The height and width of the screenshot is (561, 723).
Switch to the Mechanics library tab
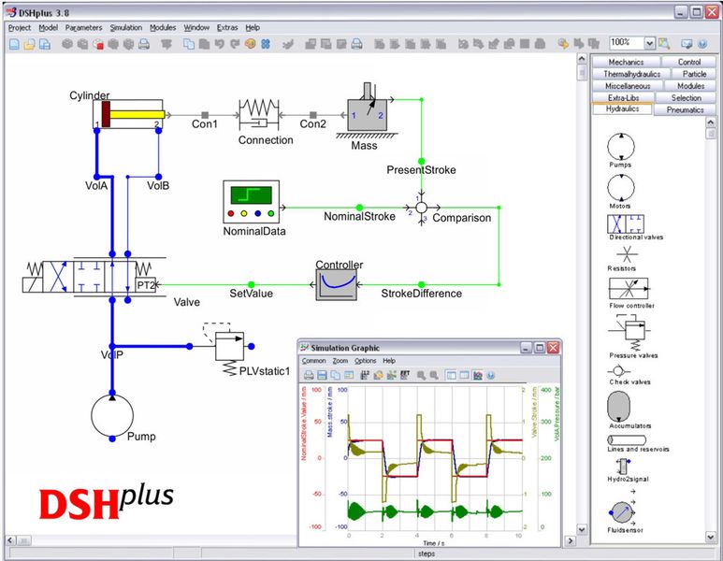tap(626, 62)
